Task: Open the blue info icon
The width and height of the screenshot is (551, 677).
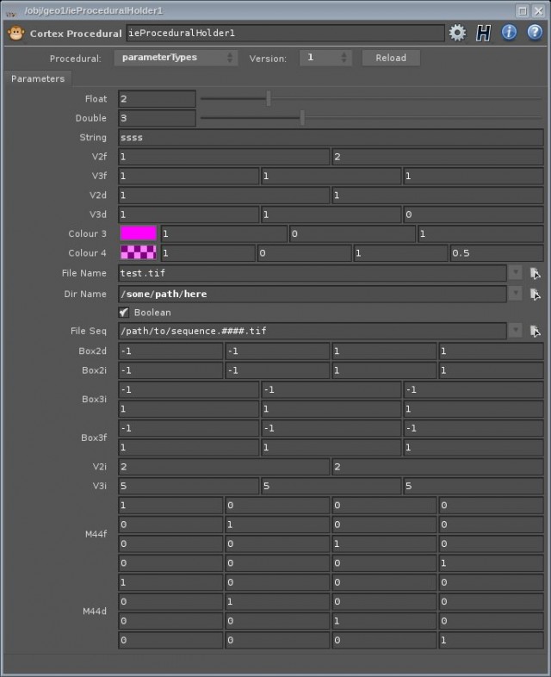Action: click(509, 33)
